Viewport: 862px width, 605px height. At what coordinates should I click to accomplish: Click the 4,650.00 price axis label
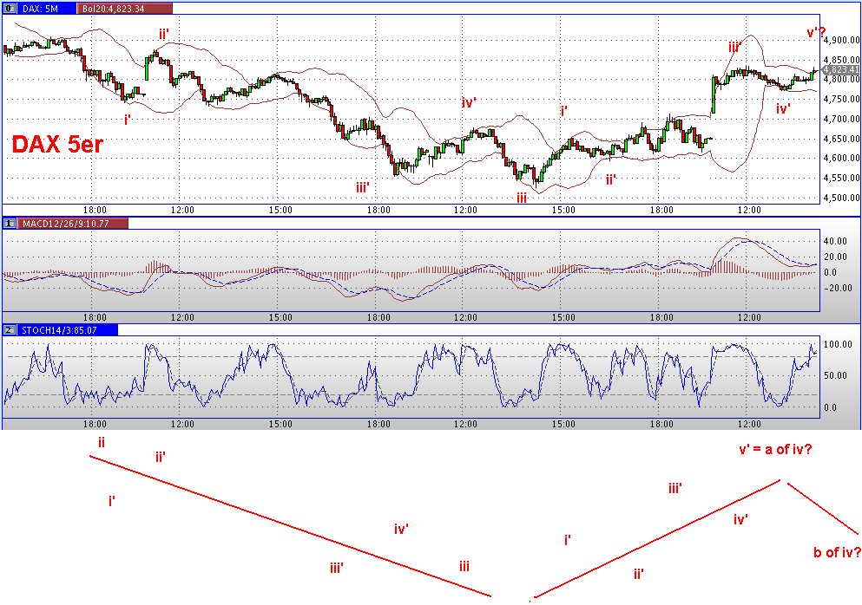(842, 139)
